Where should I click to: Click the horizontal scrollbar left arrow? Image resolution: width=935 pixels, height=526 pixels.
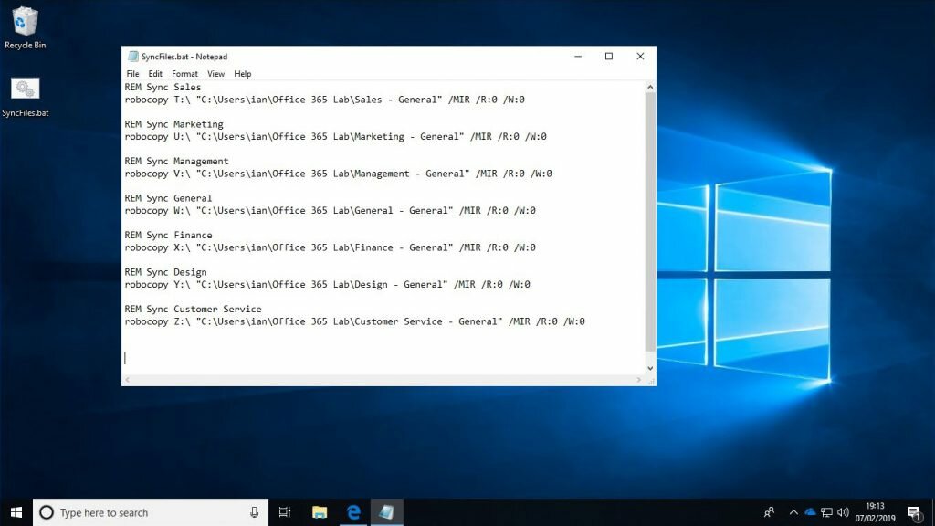click(x=128, y=380)
